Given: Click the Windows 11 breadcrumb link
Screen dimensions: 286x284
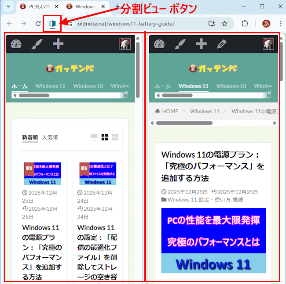Looking at the screenshot, I should tap(205, 111).
